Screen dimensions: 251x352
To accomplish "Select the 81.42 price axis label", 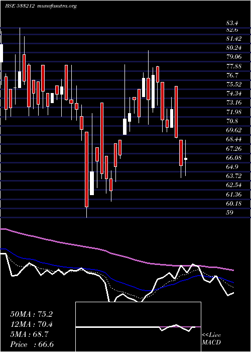I will [234, 39].
